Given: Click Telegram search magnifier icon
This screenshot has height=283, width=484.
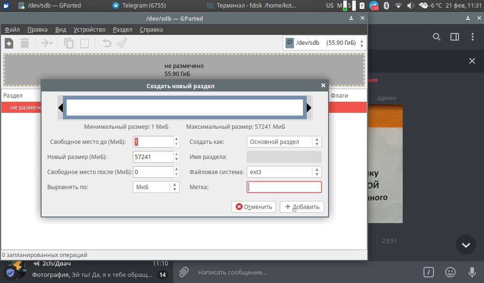Looking at the screenshot, I should 436,37.
